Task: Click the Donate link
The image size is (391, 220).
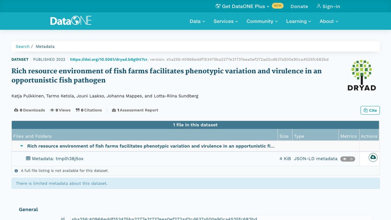Action: click(299, 6)
